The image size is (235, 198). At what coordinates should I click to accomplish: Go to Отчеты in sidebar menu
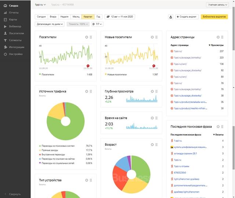point(14,13)
